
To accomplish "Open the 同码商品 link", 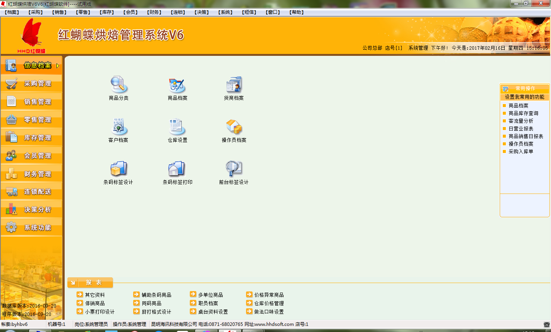I will 152,303.
